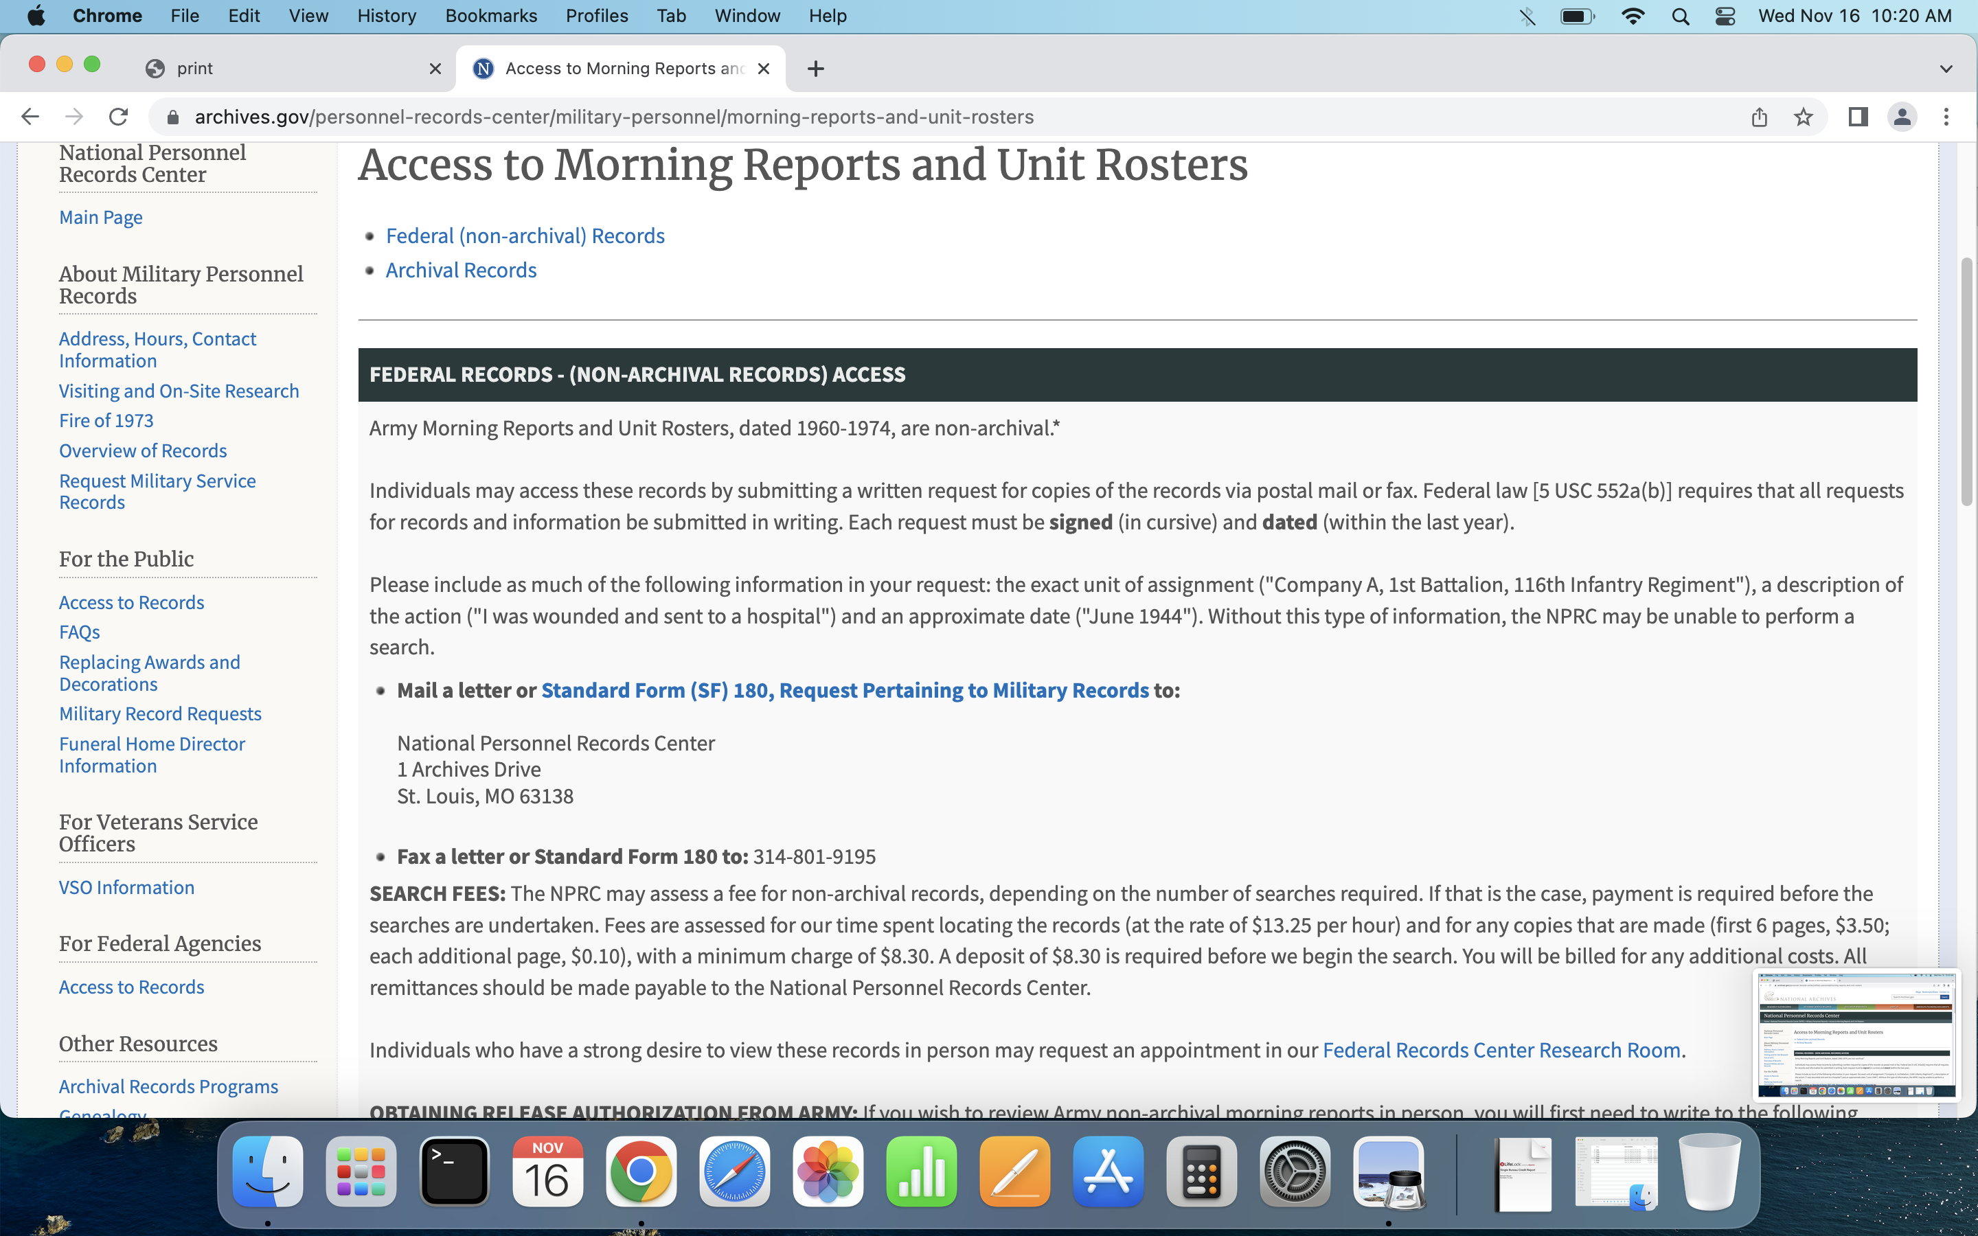Viewport: 1978px width, 1236px height.
Task: Open Chrome side panel icon
Action: 1857,117
